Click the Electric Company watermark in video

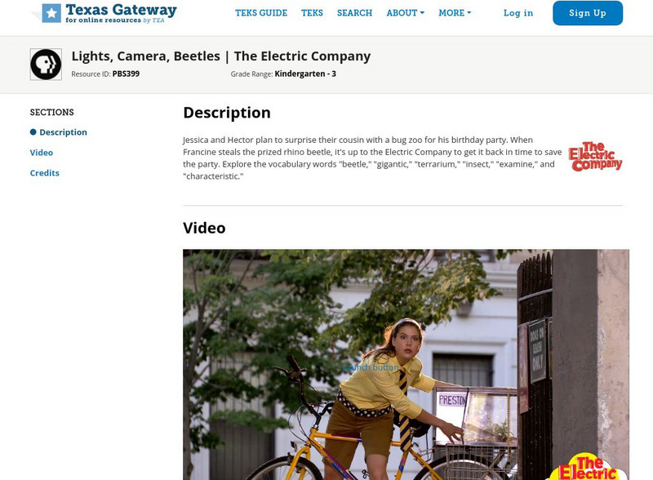pyautogui.click(x=588, y=468)
